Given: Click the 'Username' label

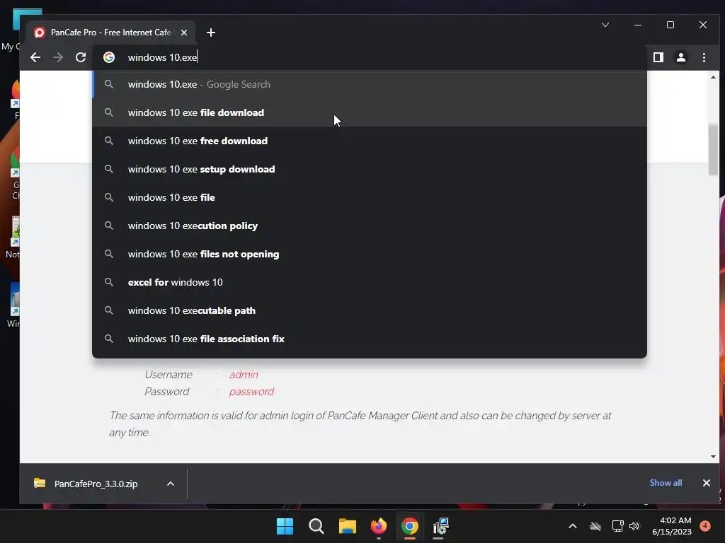Looking at the screenshot, I should pyautogui.click(x=169, y=375).
